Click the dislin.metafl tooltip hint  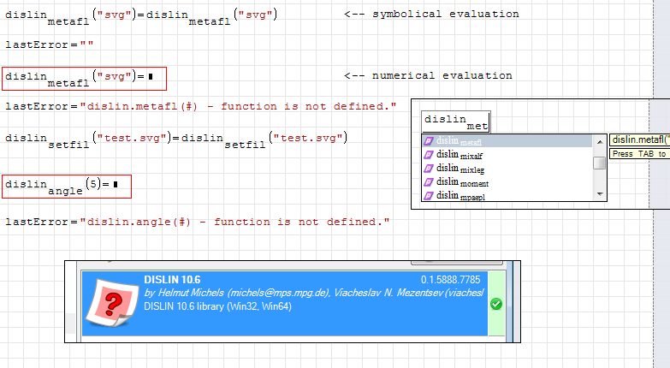coord(638,139)
